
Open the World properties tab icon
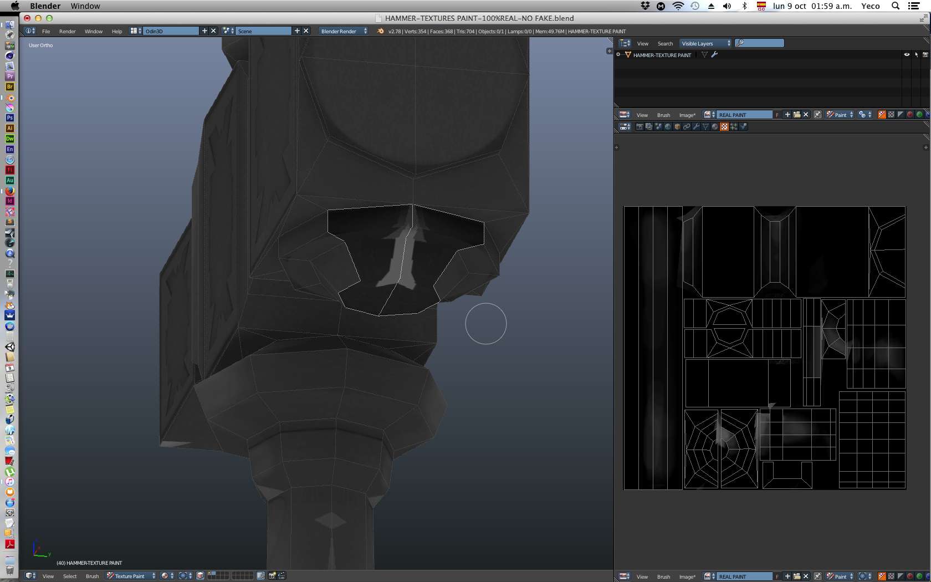pyautogui.click(x=668, y=127)
